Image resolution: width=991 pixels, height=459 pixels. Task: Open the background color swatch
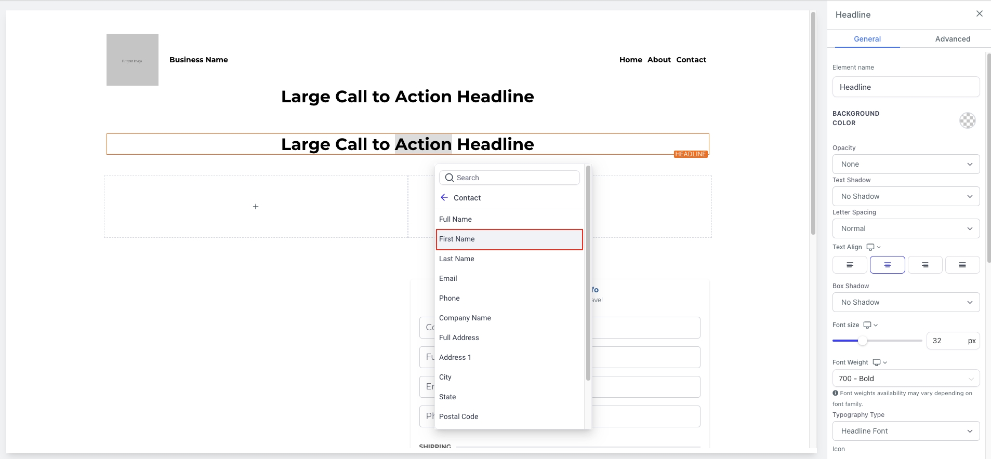(967, 120)
